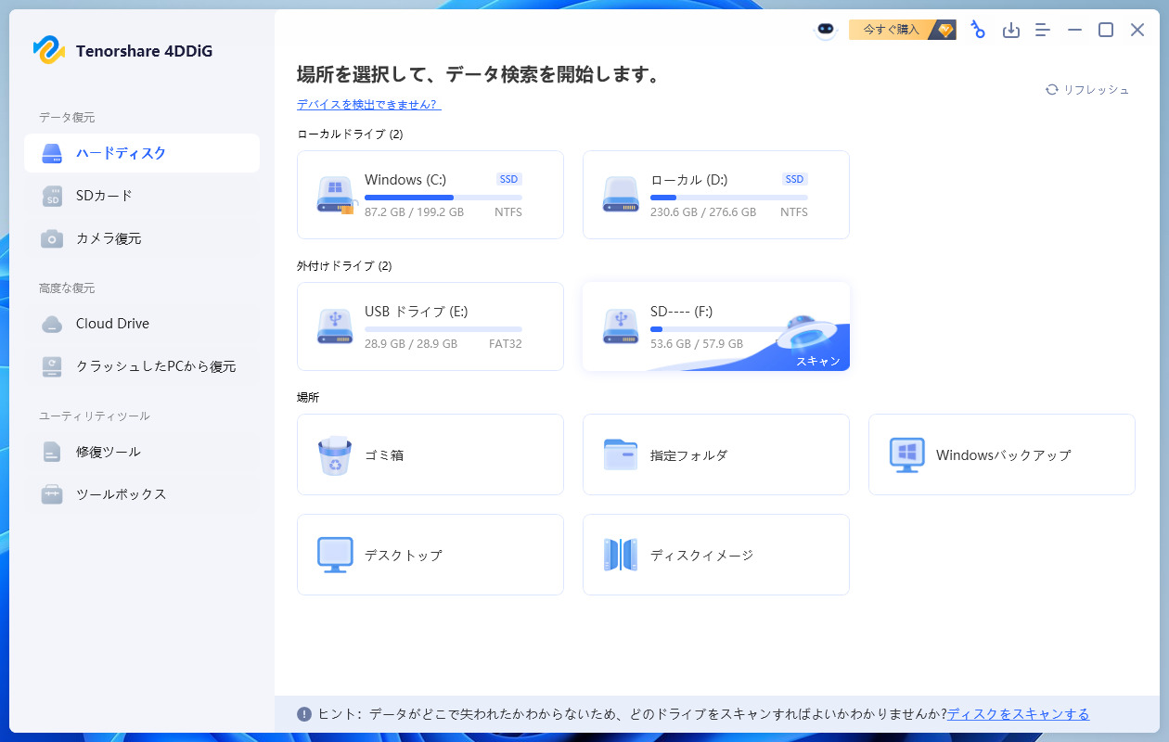Select the USB ドライブ (E:) drive
Screen dimensions: 1169x742
coord(430,326)
